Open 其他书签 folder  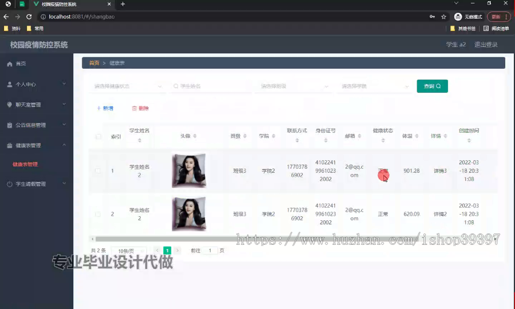pyautogui.click(x=463, y=29)
